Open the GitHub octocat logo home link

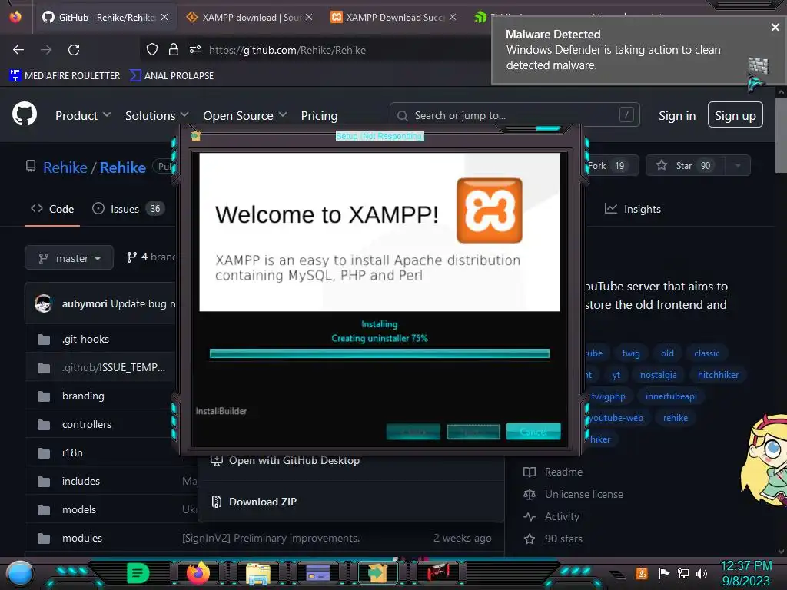click(x=25, y=114)
